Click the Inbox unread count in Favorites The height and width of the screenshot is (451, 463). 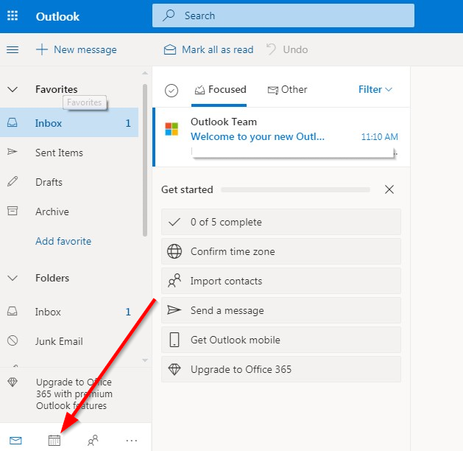click(128, 123)
